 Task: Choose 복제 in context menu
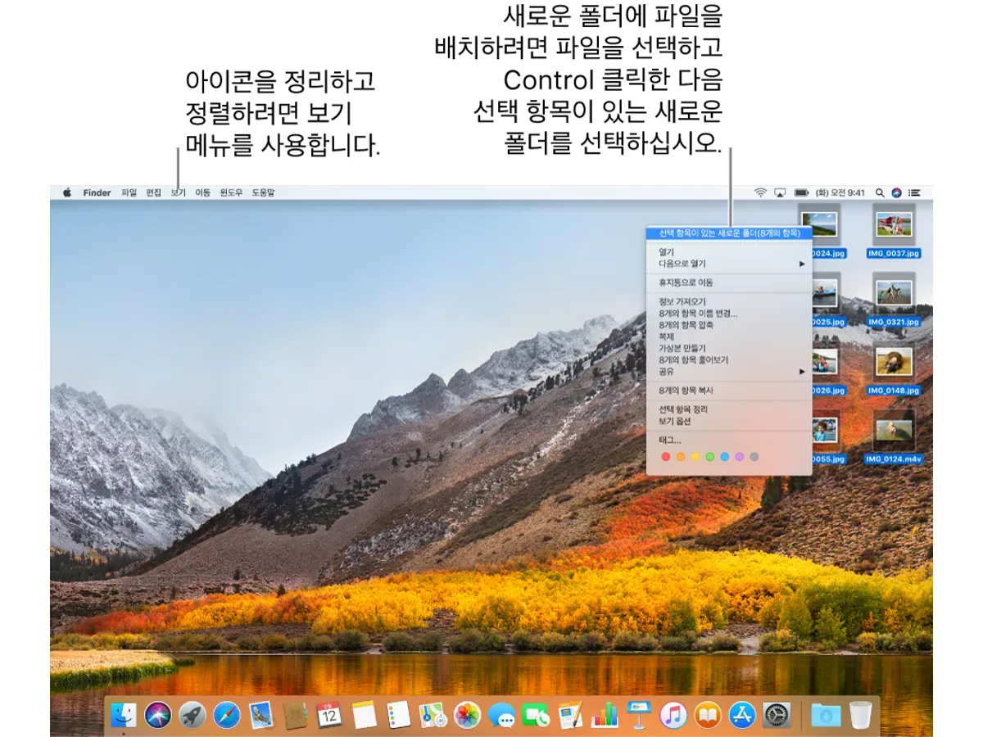729,337
